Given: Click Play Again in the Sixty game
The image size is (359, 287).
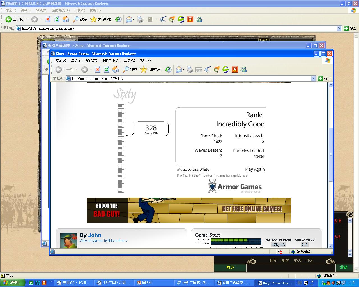Looking at the screenshot, I should 255,169.
